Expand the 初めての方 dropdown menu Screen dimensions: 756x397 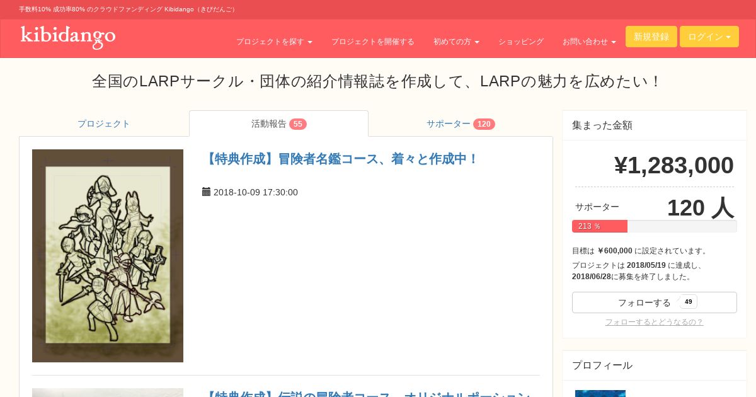(x=456, y=42)
